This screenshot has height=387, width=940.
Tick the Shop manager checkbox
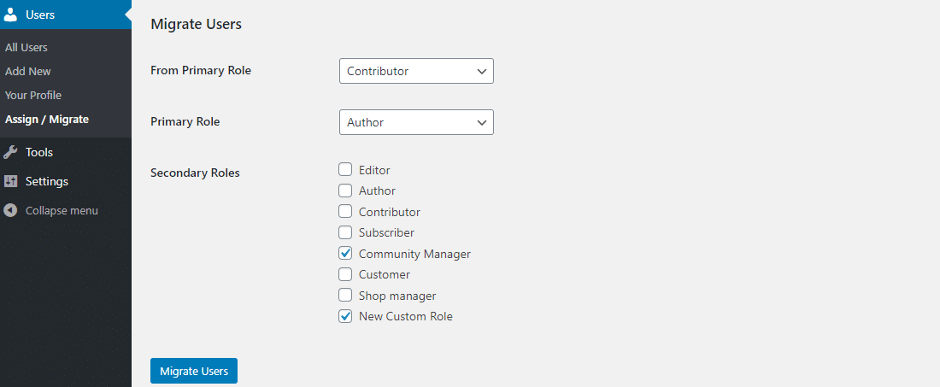pos(345,296)
